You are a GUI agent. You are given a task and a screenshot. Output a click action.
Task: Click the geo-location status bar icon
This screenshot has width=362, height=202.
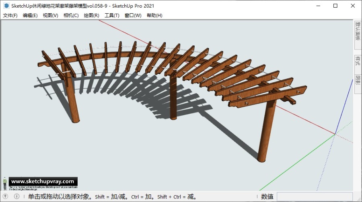click(5, 196)
